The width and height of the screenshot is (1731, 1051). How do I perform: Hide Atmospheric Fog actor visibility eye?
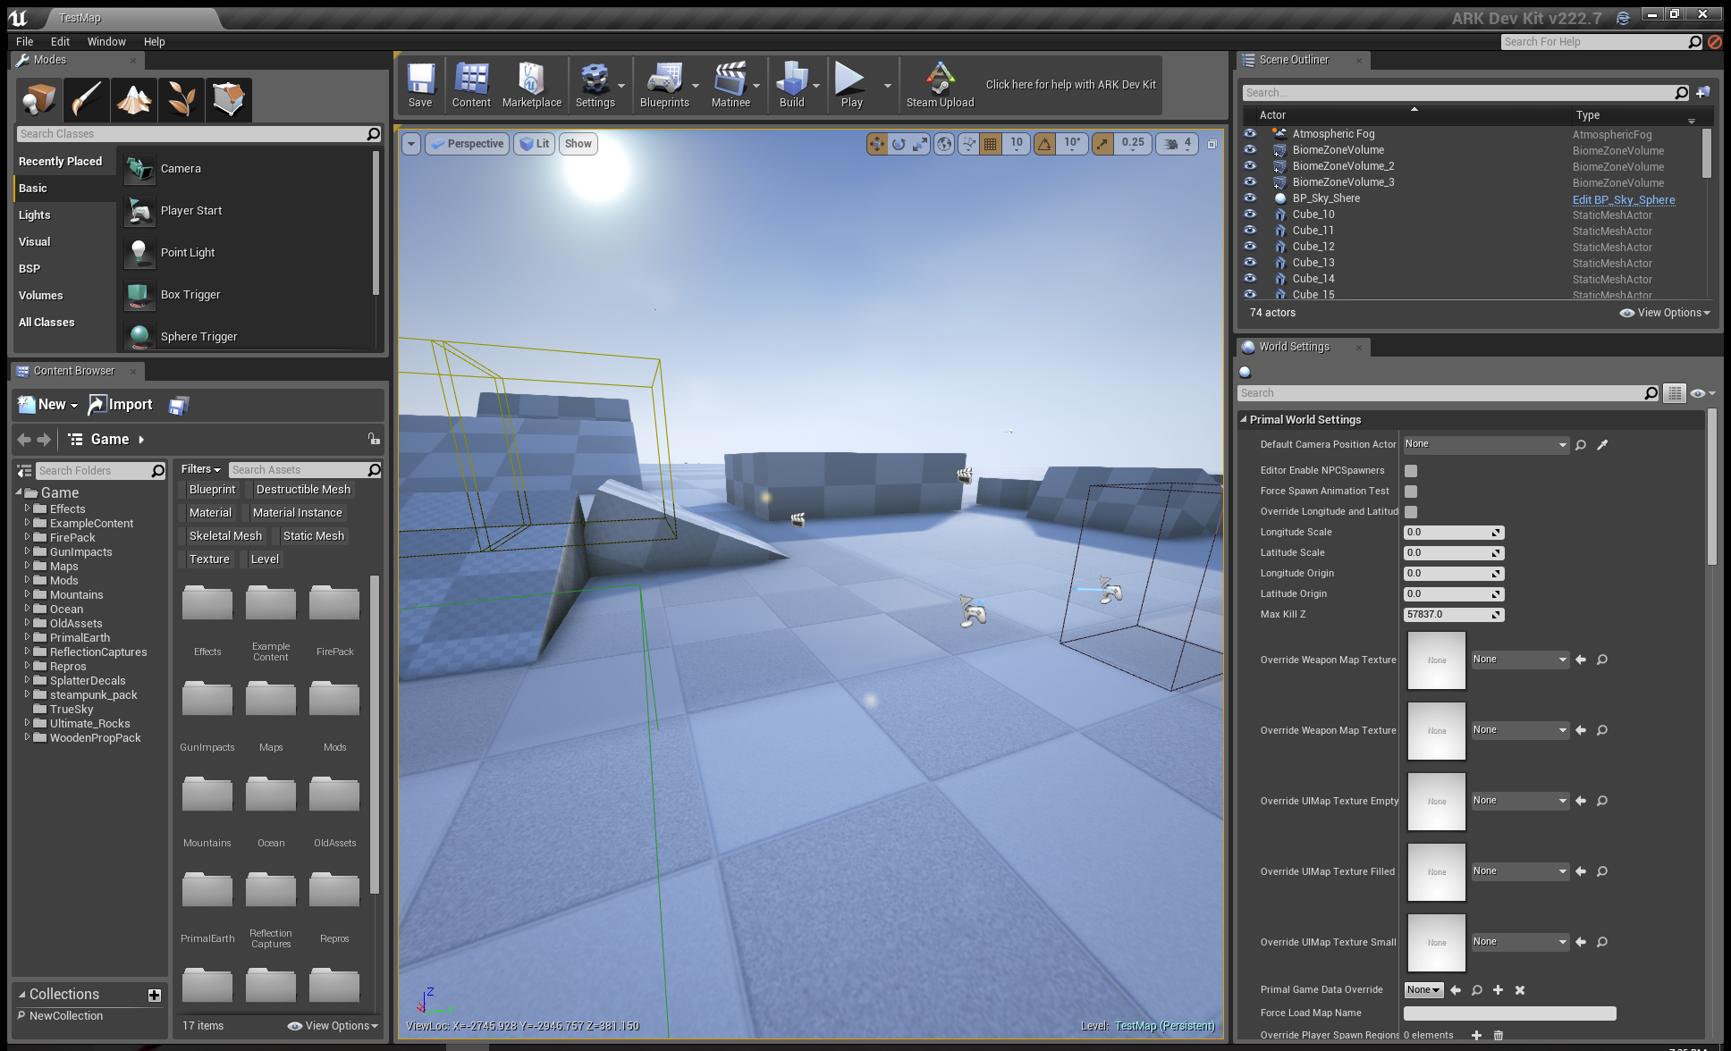pyautogui.click(x=1250, y=134)
